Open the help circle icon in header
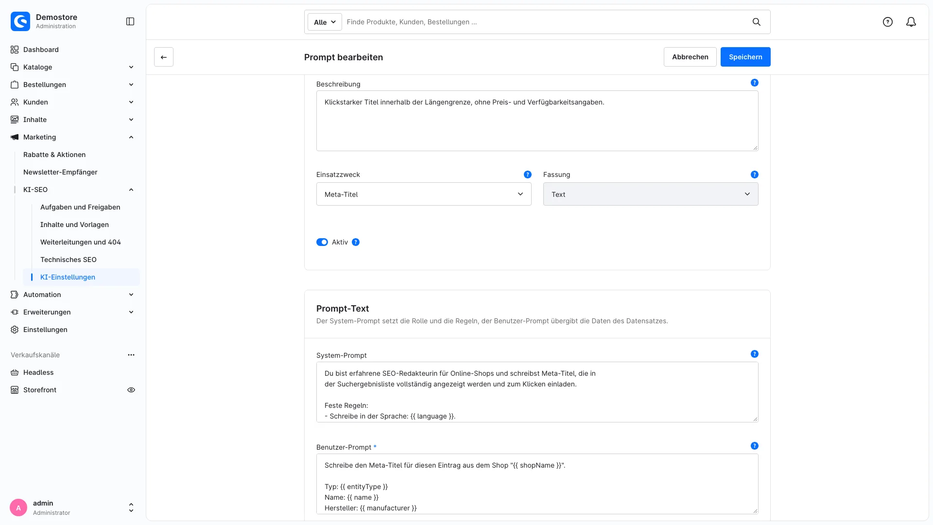Screen dimensions: 933x525 [x=888, y=22]
